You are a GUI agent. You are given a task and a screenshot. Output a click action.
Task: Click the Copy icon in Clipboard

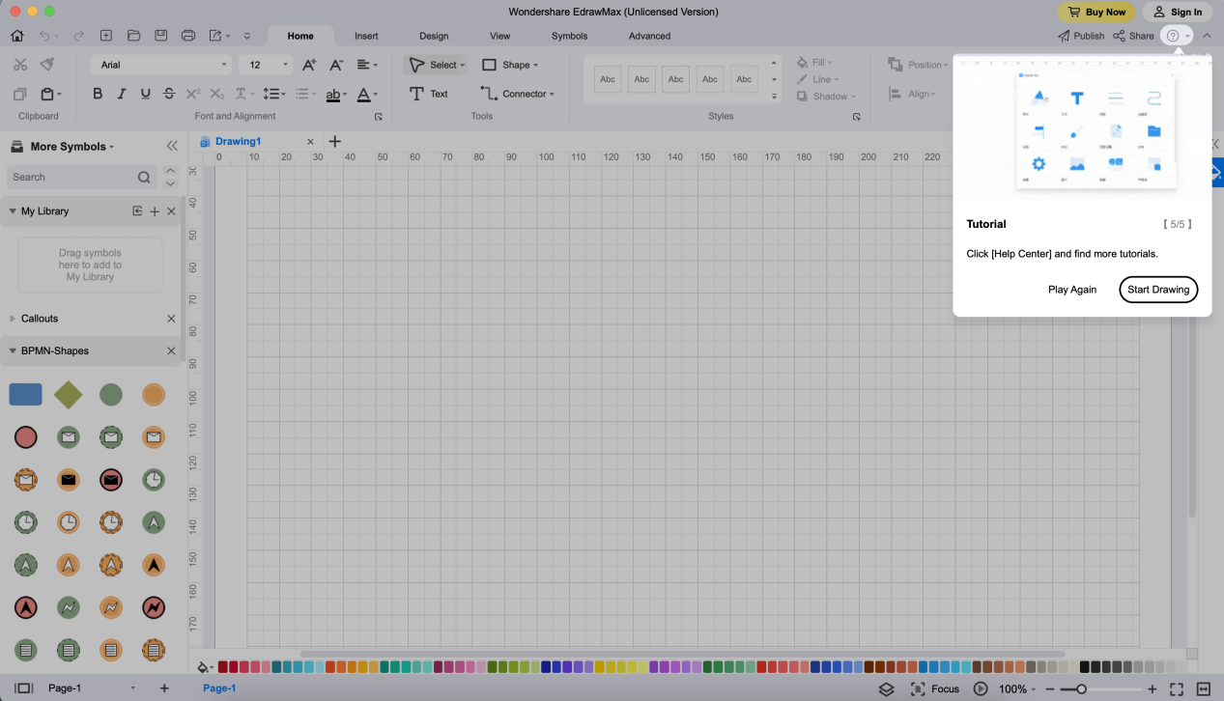[x=19, y=94]
